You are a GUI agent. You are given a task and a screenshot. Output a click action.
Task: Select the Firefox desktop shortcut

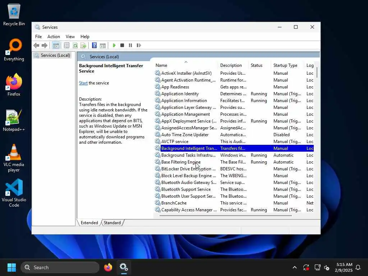click(14, 85)
